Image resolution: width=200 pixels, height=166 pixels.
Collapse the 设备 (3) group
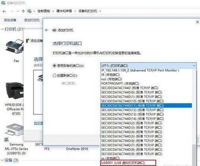pyautogui.click(x=2, y=160)
